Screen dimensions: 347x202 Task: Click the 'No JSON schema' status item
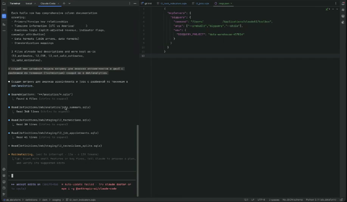(x=292, y=200)
